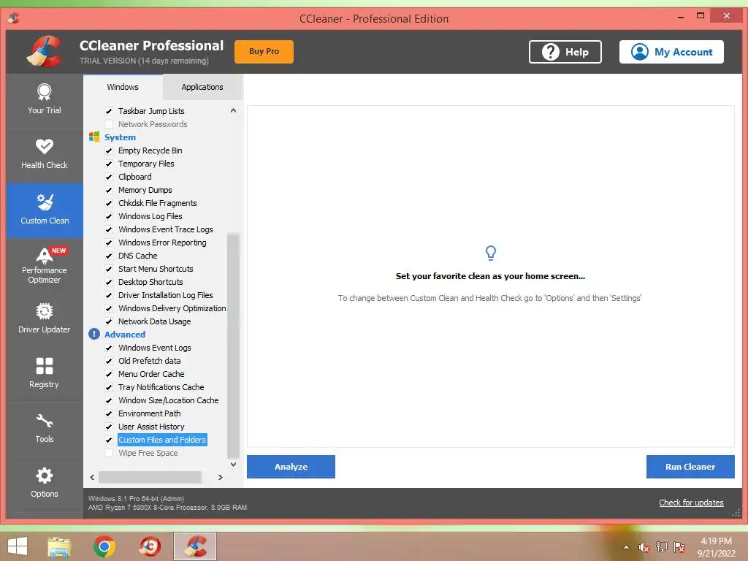Toggle the Clipboard checkbox
Screen dimensions: 748x561
109,177
